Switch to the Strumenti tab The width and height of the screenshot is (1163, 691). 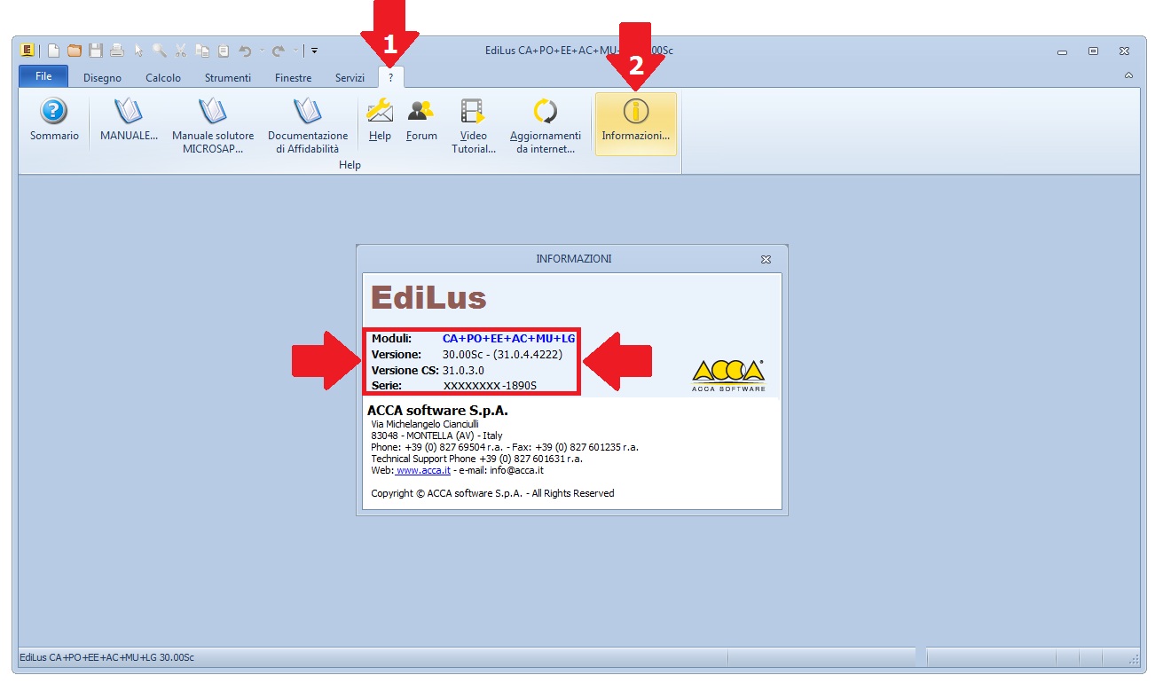(x=228, y=78)
